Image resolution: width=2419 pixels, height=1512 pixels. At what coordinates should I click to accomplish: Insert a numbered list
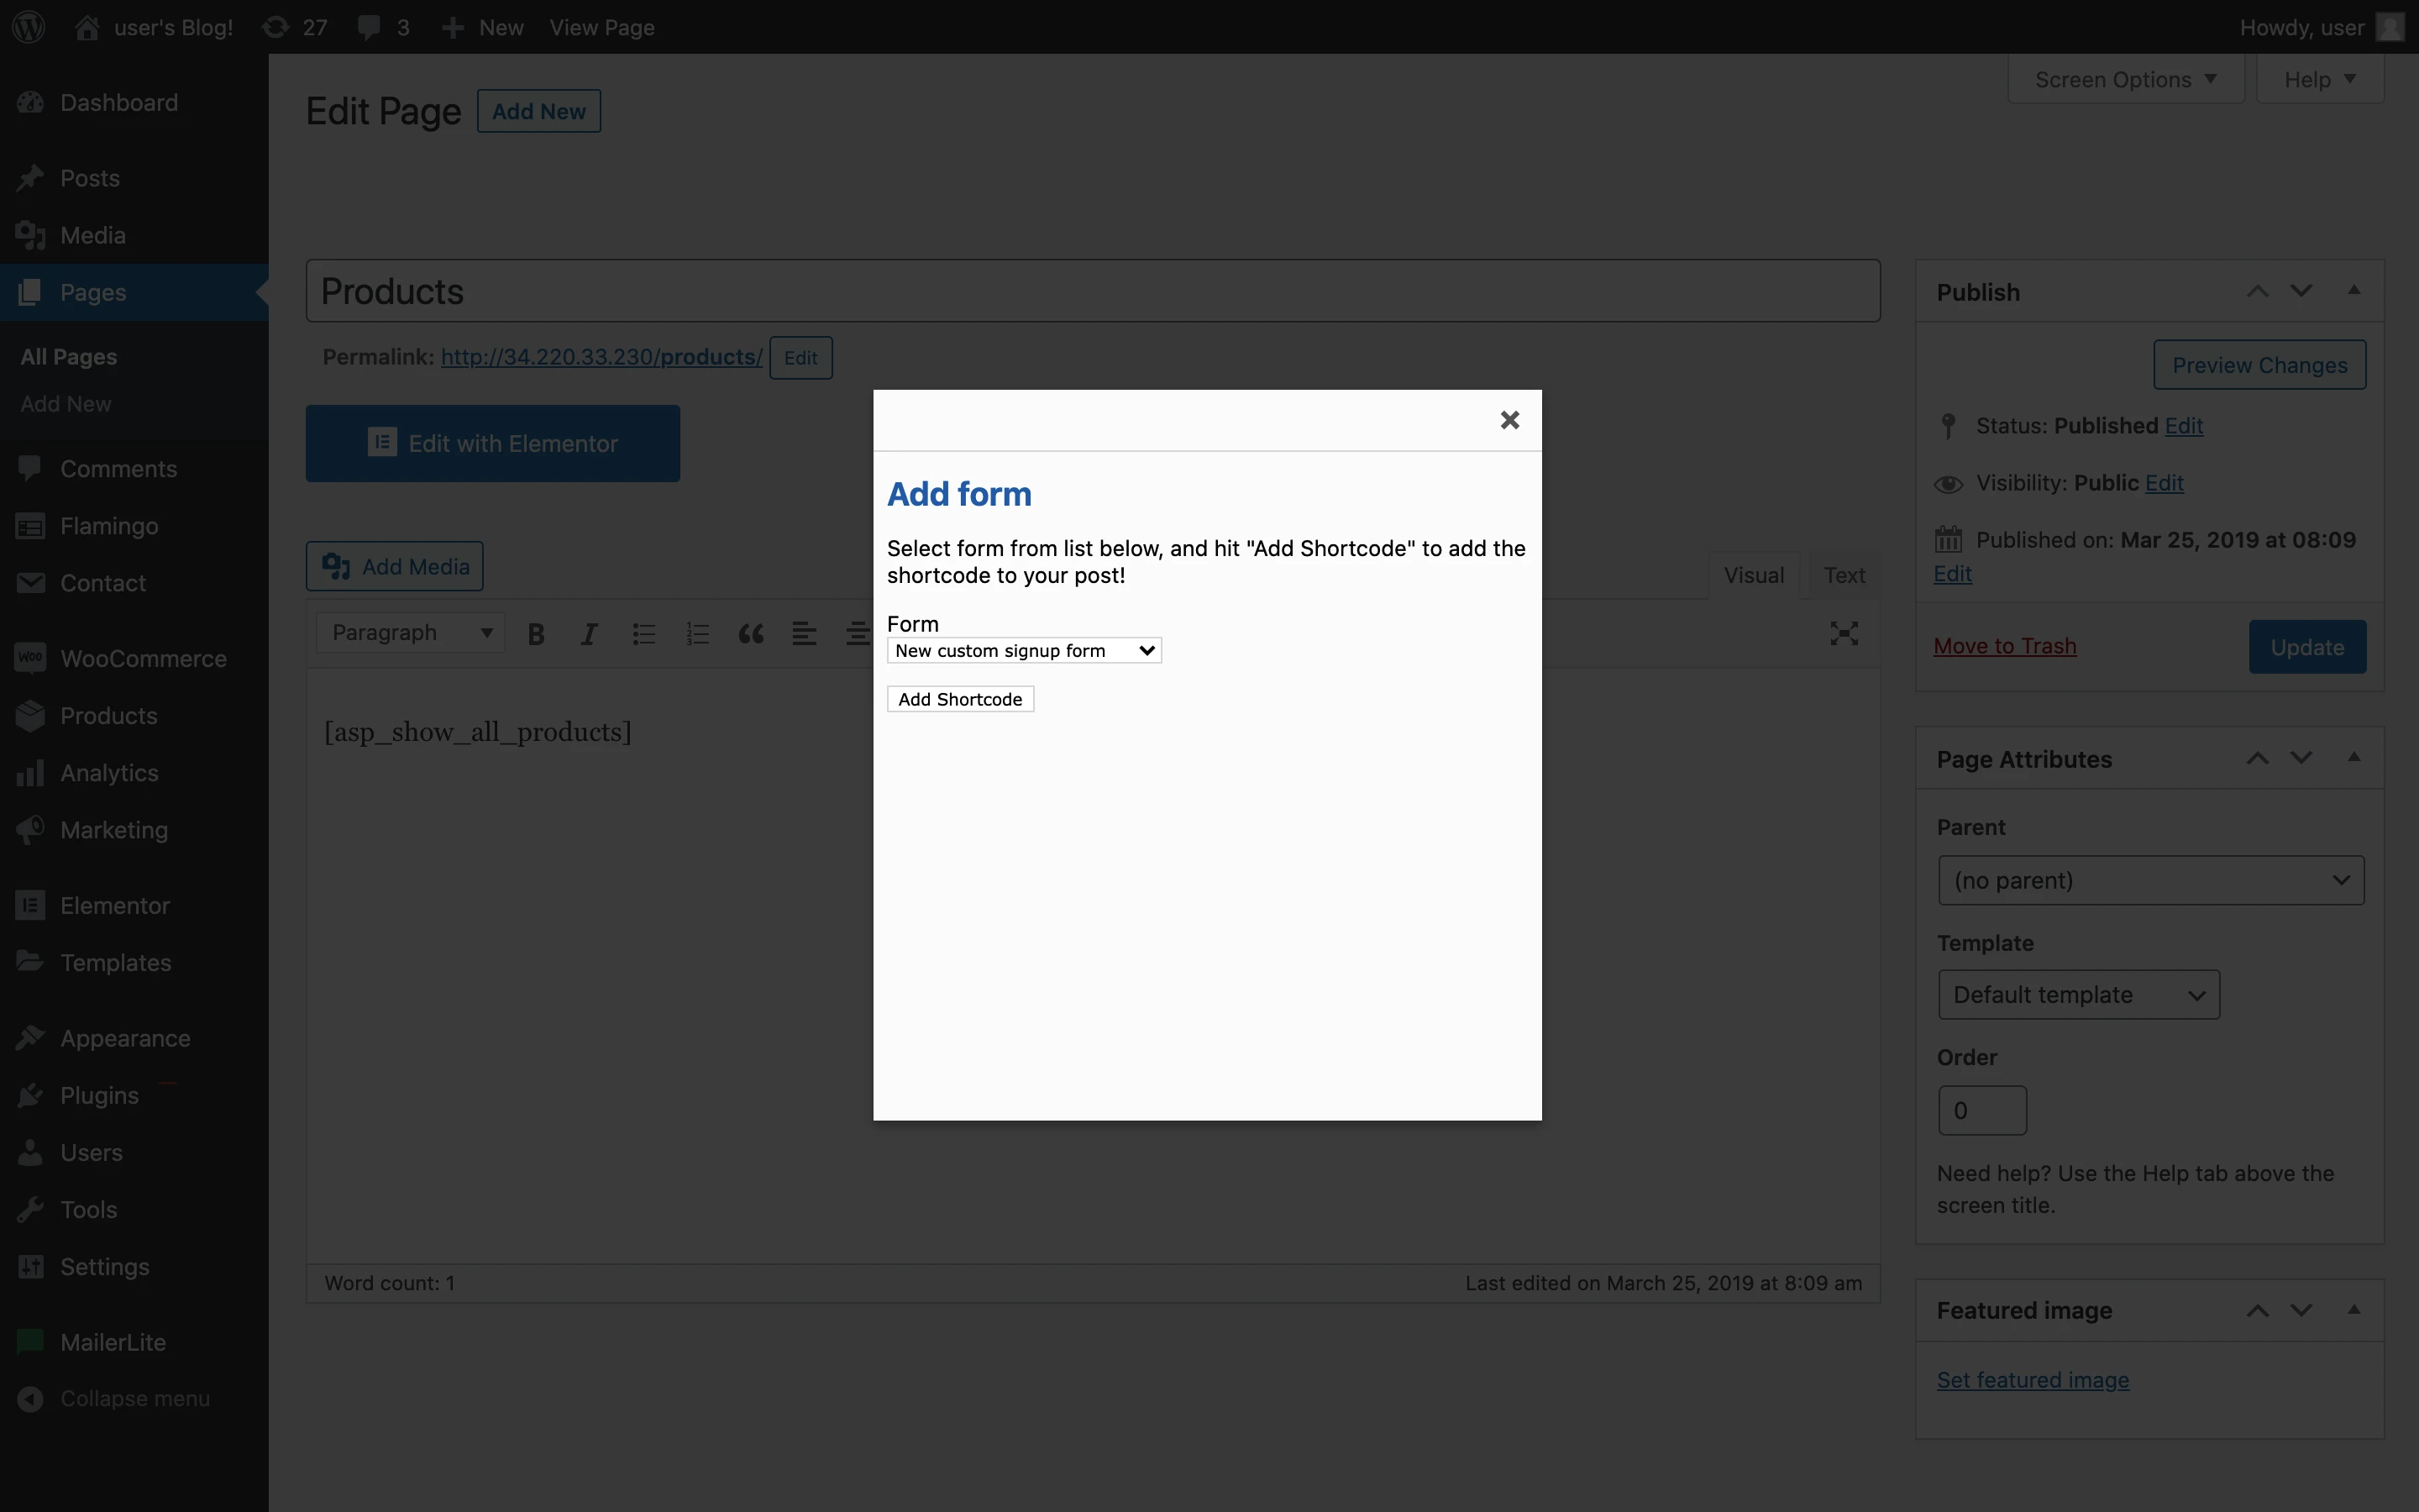tap(698, 633)
